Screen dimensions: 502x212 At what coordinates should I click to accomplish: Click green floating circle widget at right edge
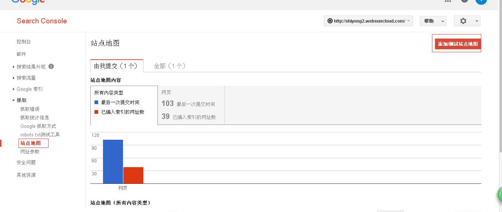[499, 194]
